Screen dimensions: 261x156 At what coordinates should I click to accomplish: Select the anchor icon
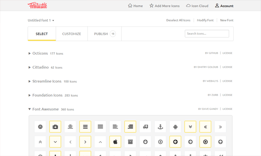point(160,127)
